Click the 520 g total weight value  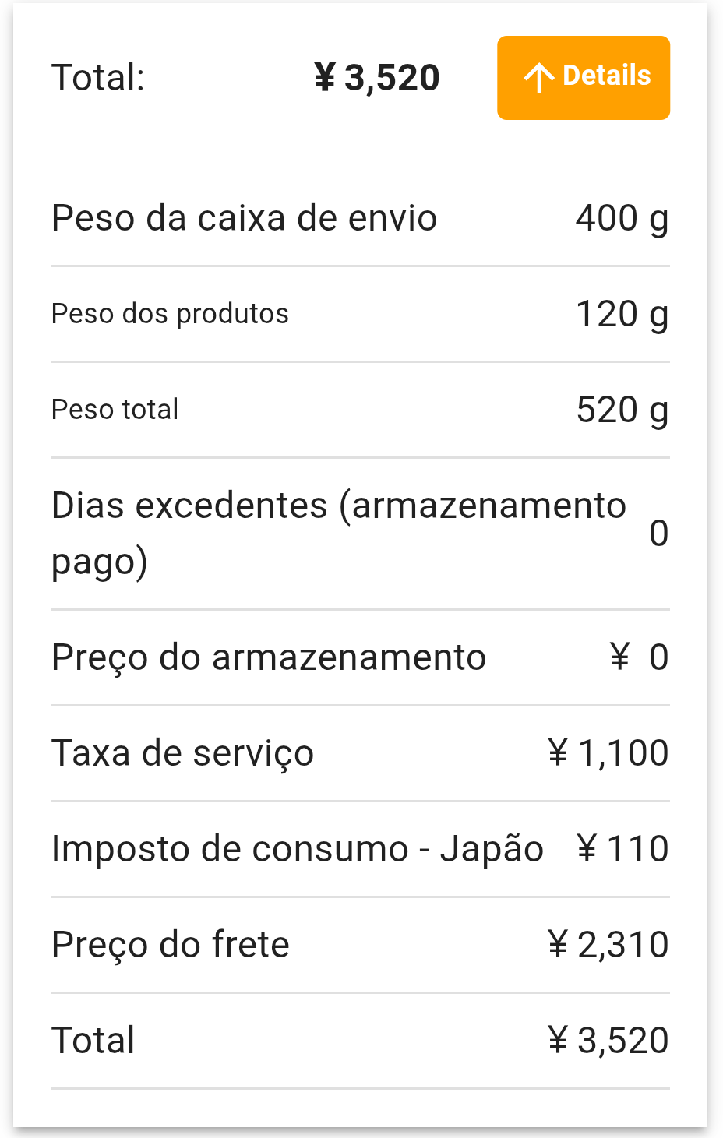click(622, 410)
